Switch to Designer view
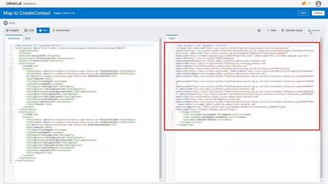Image resolution: width=328 pixels, height=184 pixels. (12, 31)
